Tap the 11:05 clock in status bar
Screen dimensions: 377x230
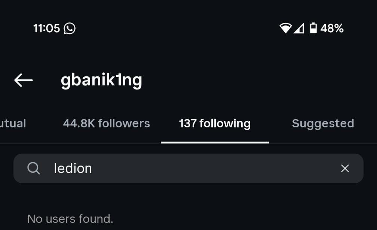point(46,28)
